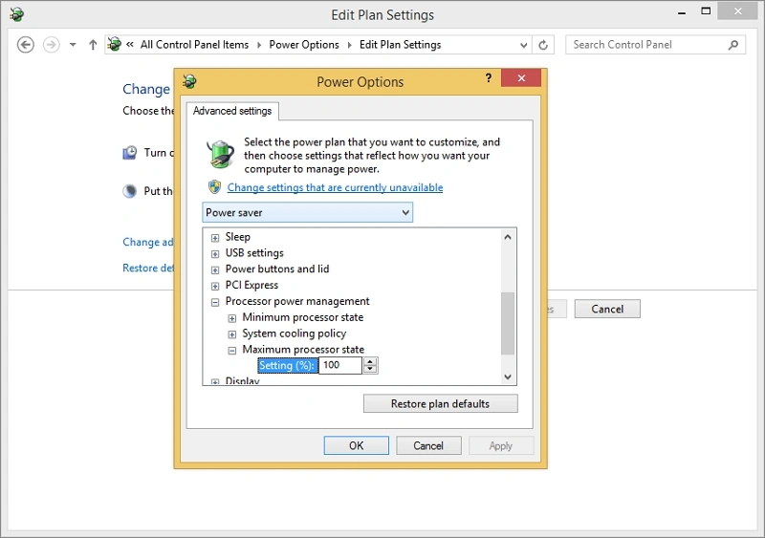Refresh the Control Panel page
765x538 pixels.
(x=543, y=45)
